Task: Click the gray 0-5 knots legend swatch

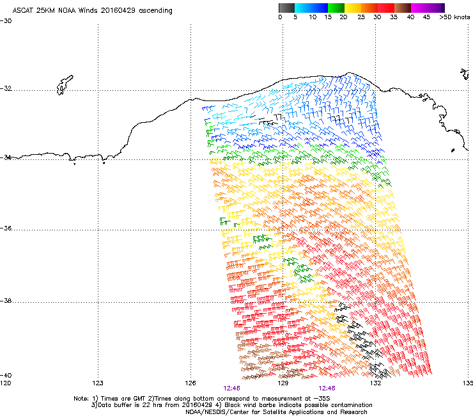Action: pos(286,8)
